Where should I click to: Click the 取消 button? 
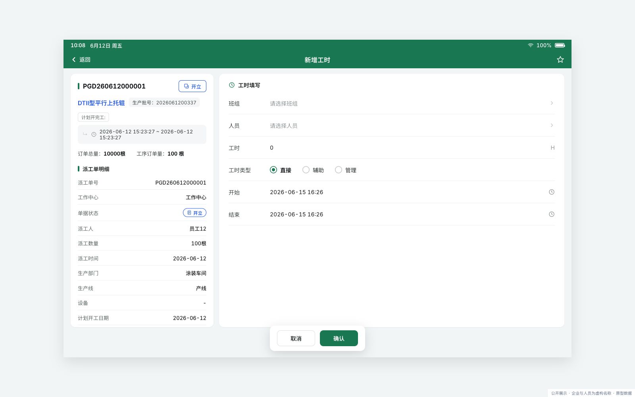(x=296, y=338)
